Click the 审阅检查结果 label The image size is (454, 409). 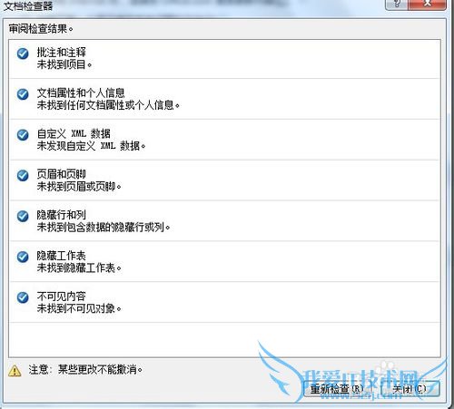41,29
